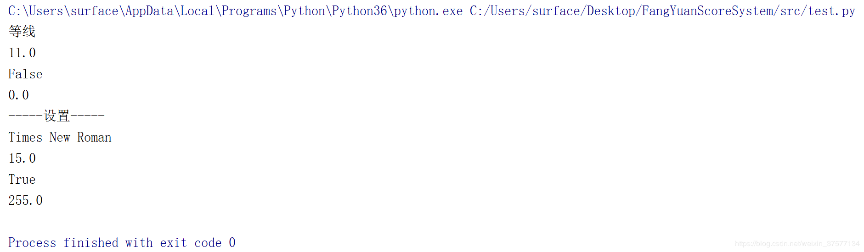The width and height of the screenshot is (864, 252).
Task: Click the 255.0 output value
Action: click(x=25, y=201)
